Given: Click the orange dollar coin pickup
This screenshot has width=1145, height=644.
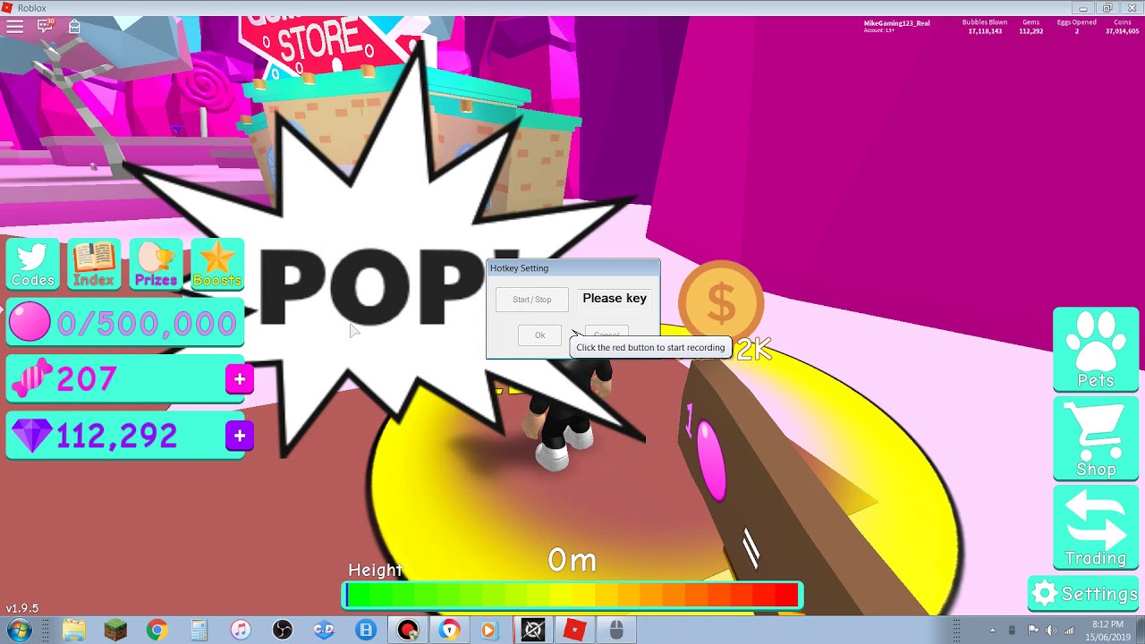Looking at the screenshot, I should pyautogui.click(x=721, y=302).
